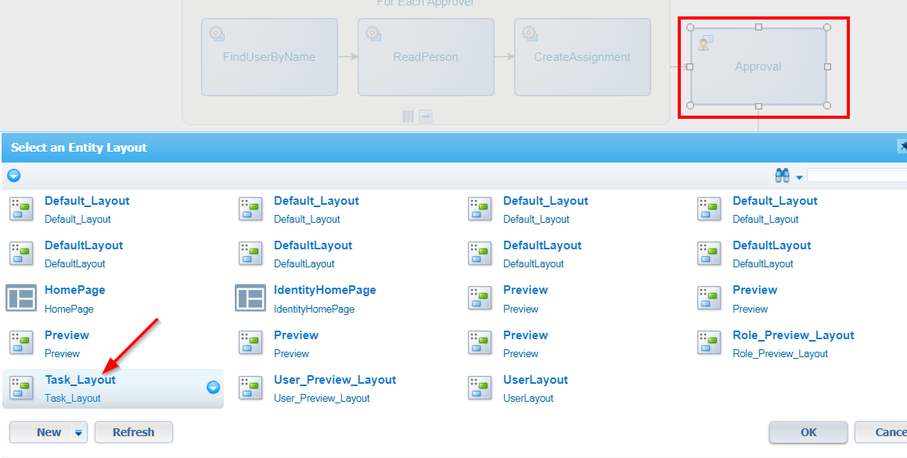Screen dimensions: 907x458
Task: Click the binoculars search icon
Action: tap(782, 176)
